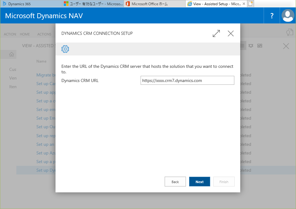Open the Set up em... row
This screenshot has width=296, height=209.
[x=46, y=109]
